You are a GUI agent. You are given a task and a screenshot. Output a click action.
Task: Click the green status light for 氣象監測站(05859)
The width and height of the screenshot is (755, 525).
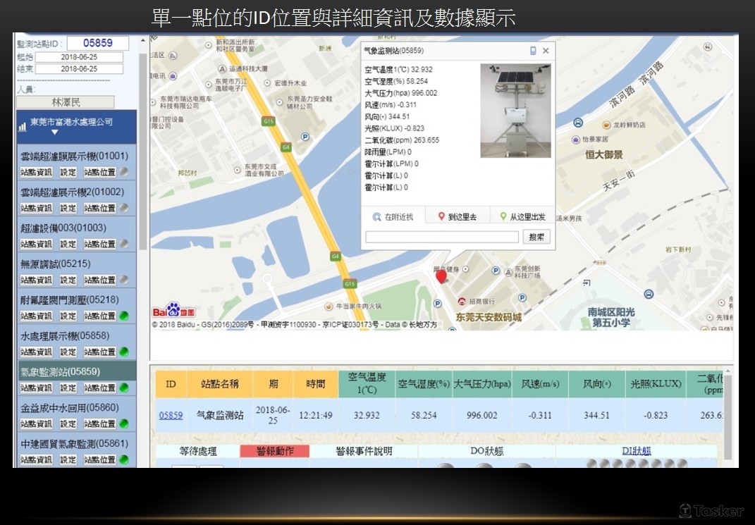124,388
